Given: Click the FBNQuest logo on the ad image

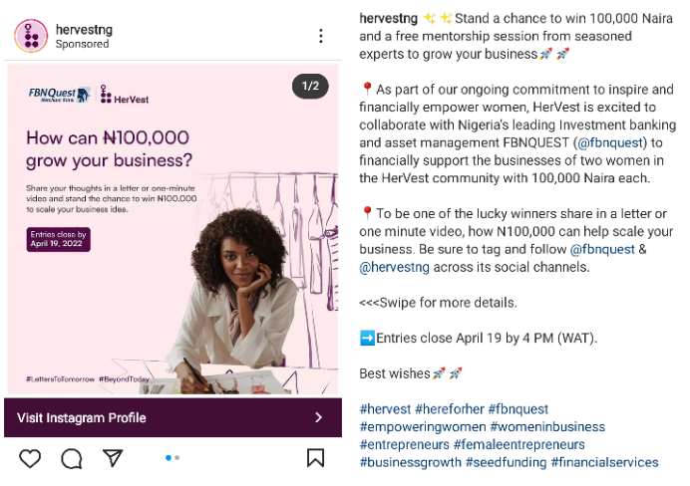Looking at the screenshot, I should click(x=61, y=95).
